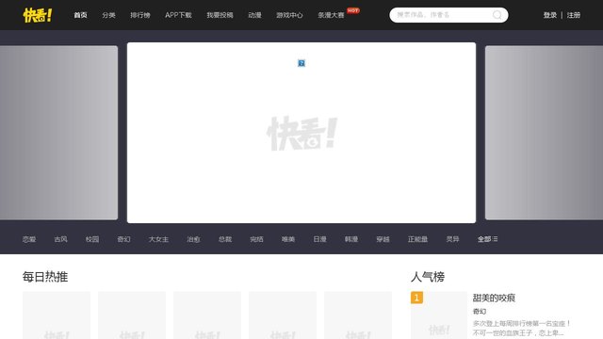This screenshot has height=339, width=603.
Task: Open 甜美的咬痕 title link
Action: (494, 298)
